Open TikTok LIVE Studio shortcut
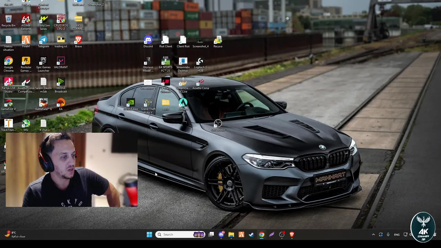Viewport: 441px width, 248px height. [x=8, y=85]
